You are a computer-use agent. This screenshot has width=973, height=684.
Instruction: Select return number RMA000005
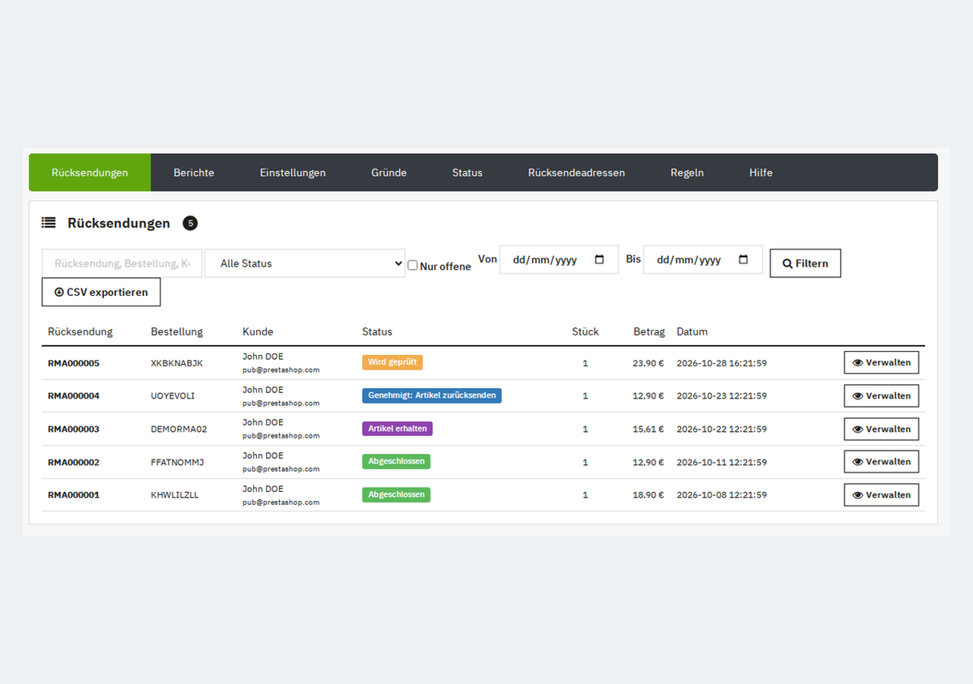(x=74, y=363)
